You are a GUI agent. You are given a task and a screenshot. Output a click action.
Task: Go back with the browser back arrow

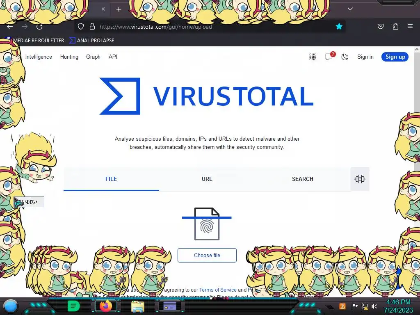10,27
